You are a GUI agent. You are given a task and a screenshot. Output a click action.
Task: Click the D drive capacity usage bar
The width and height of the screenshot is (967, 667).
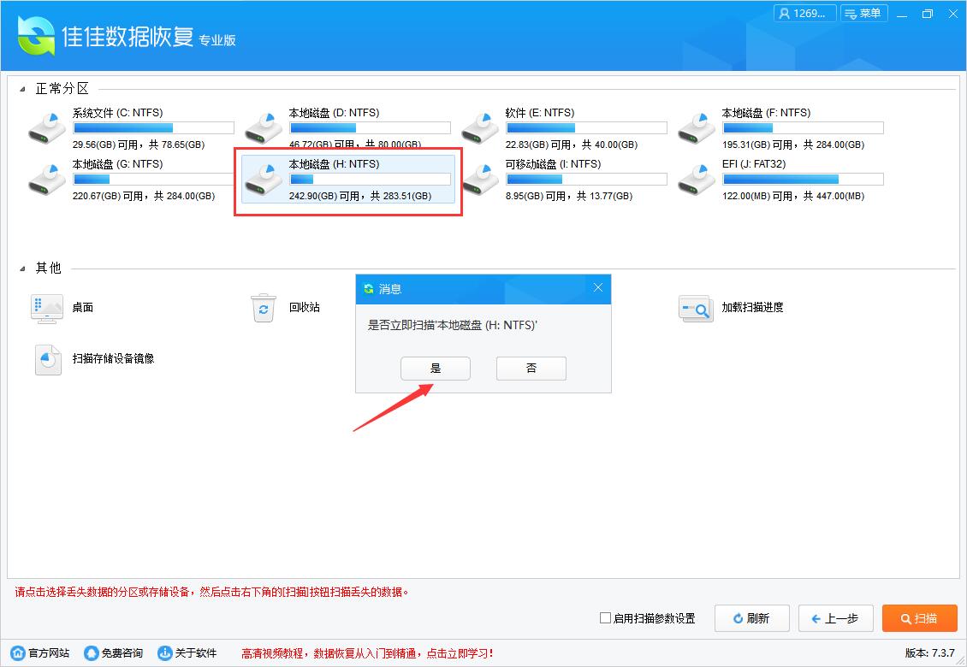[x=370, y=127]
